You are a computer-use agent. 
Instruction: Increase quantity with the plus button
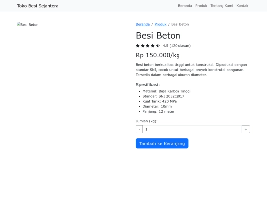(x=246, y=129)
